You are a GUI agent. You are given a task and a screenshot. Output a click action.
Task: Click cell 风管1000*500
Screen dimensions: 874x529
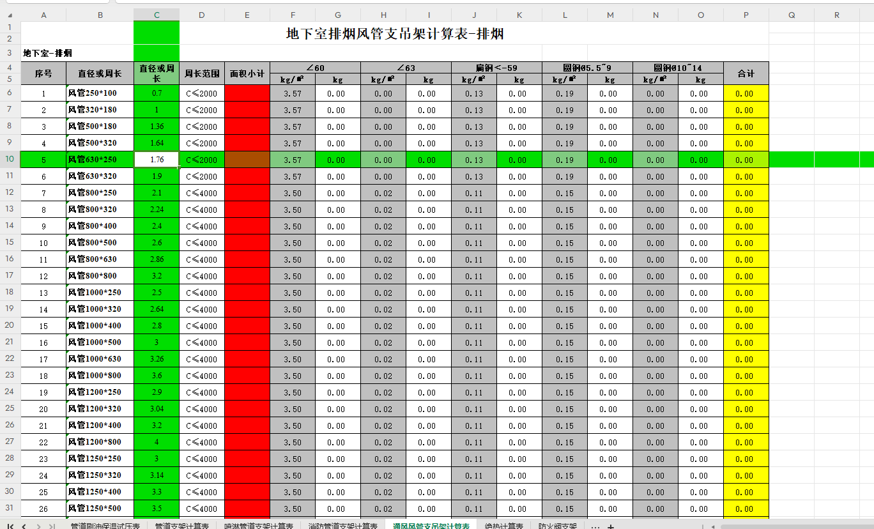coord(100,342)
